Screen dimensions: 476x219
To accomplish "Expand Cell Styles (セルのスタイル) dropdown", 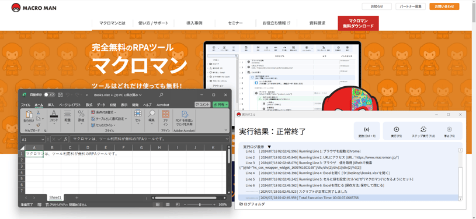I will click(114, 125).
